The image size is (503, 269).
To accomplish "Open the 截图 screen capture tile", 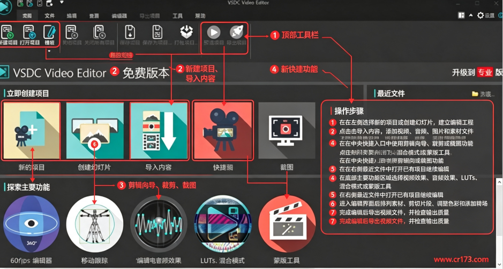I will tap(287, 130).
